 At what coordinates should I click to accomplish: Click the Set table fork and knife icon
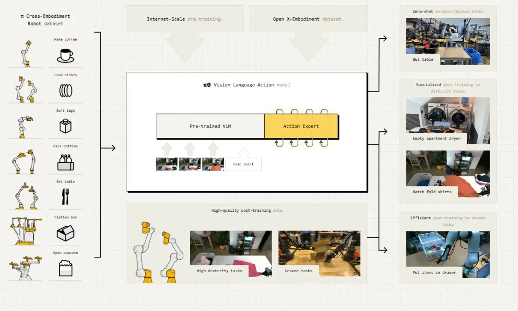pyautogui.click(x=65, y=196)
